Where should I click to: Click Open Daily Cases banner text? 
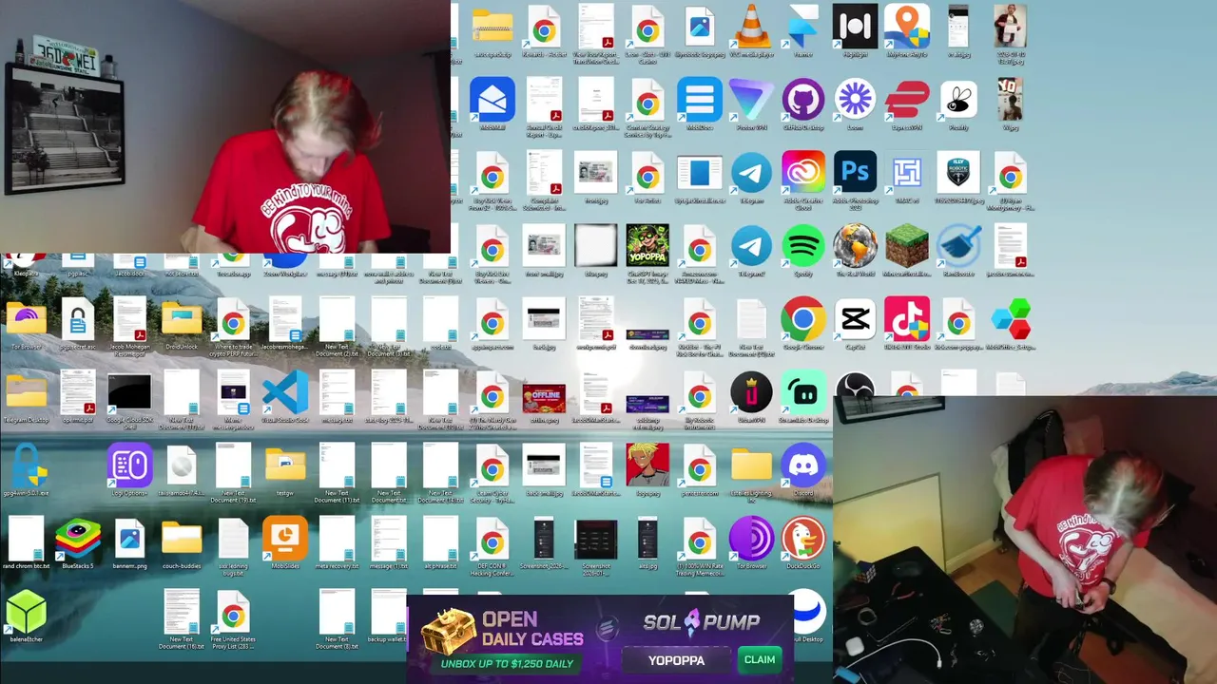point(531,629)
